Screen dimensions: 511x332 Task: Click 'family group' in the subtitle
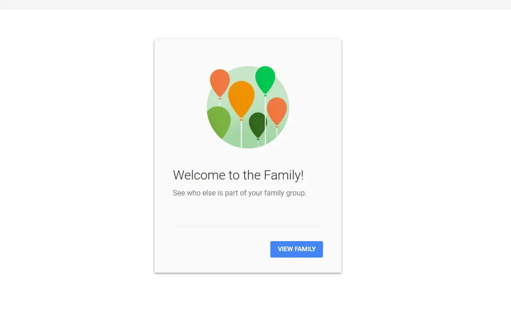pos(285,193)
